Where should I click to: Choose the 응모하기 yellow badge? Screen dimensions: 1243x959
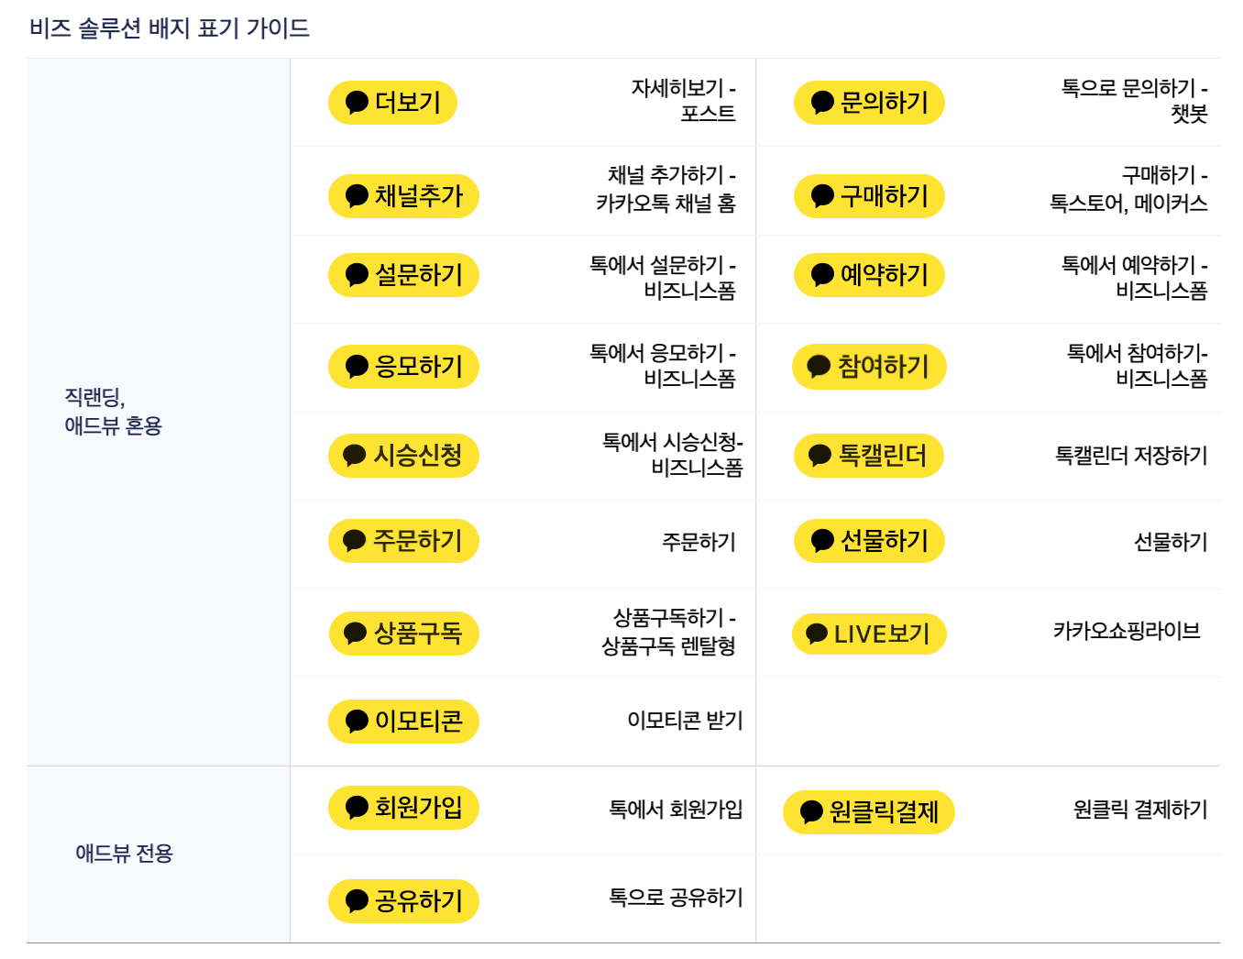[x=403, y=367]
